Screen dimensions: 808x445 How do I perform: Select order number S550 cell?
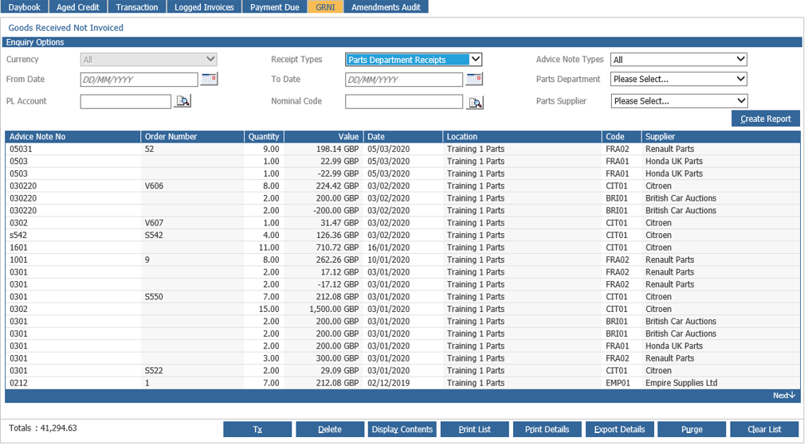(x=192, y=297)
